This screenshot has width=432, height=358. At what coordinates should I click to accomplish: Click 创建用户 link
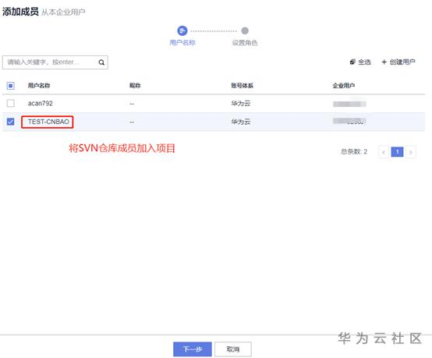pyautogui.click(x=402, y=62)
